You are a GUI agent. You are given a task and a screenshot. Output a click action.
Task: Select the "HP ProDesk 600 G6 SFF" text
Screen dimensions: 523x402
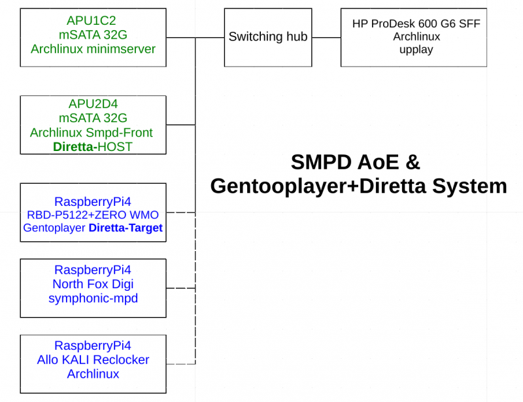[x=416, y=24]
